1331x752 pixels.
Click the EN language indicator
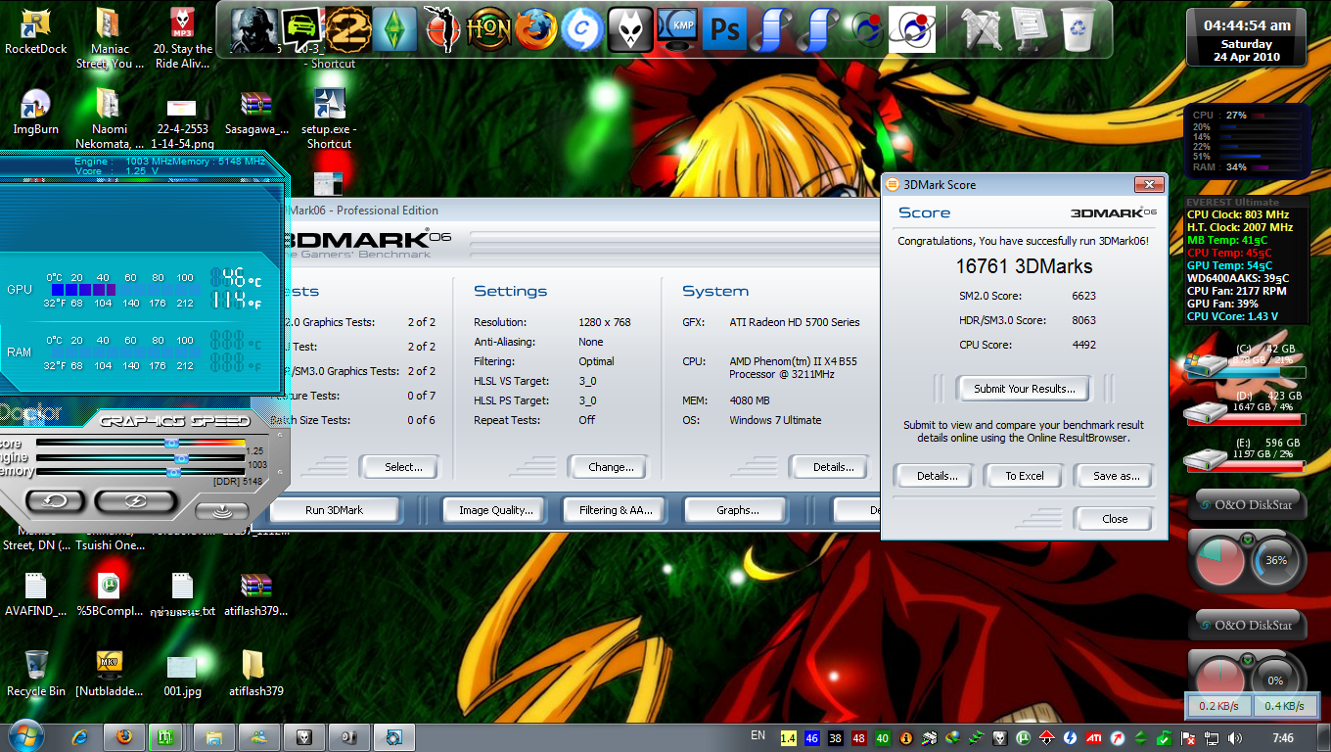[757, 736]
